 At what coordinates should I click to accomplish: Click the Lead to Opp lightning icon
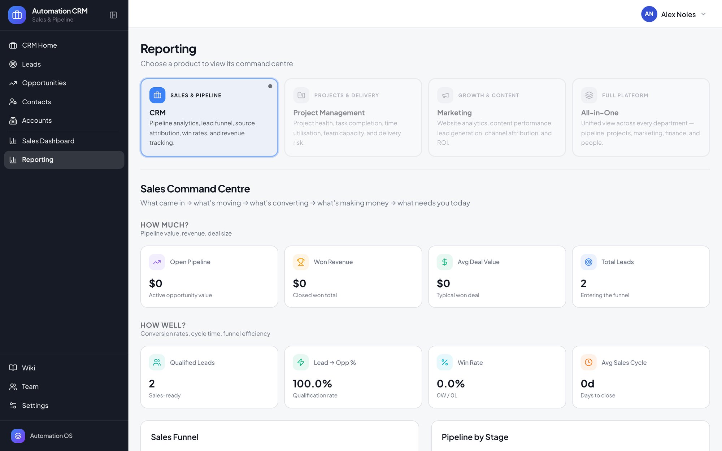pyautogui.click(x=301, y=363)
